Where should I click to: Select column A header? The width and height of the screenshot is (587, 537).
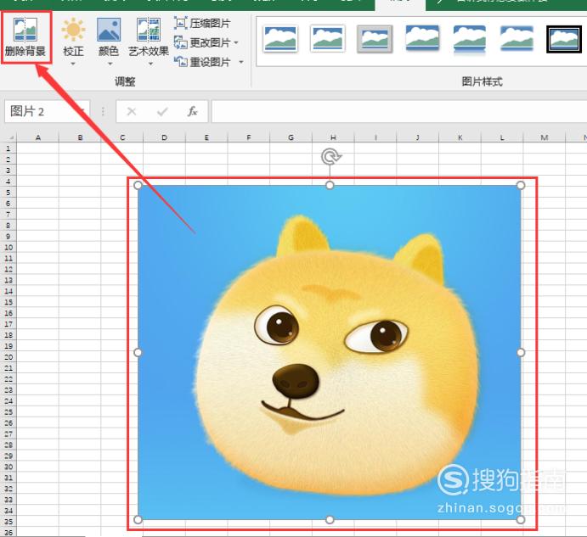coord(38,137)
